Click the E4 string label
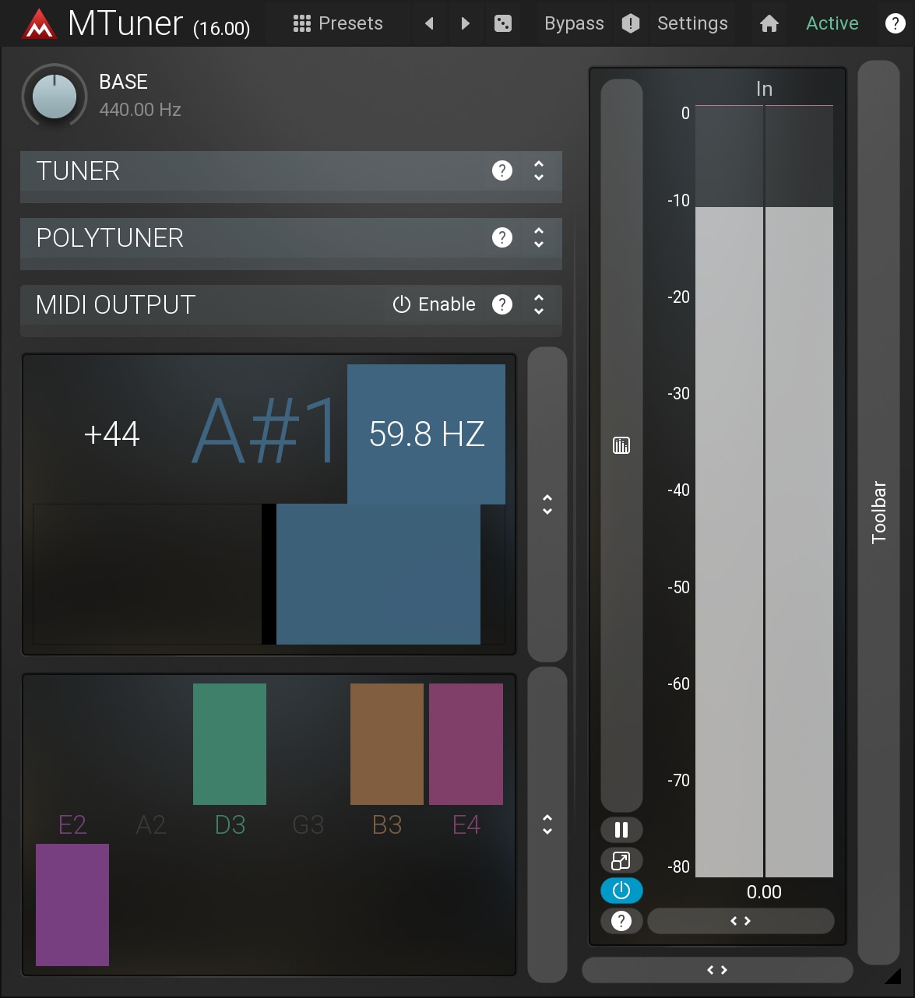915x998 pixels. point(466,824)
